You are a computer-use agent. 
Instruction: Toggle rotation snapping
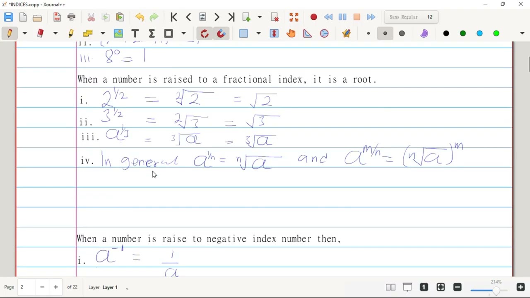[x=205, y=34]
